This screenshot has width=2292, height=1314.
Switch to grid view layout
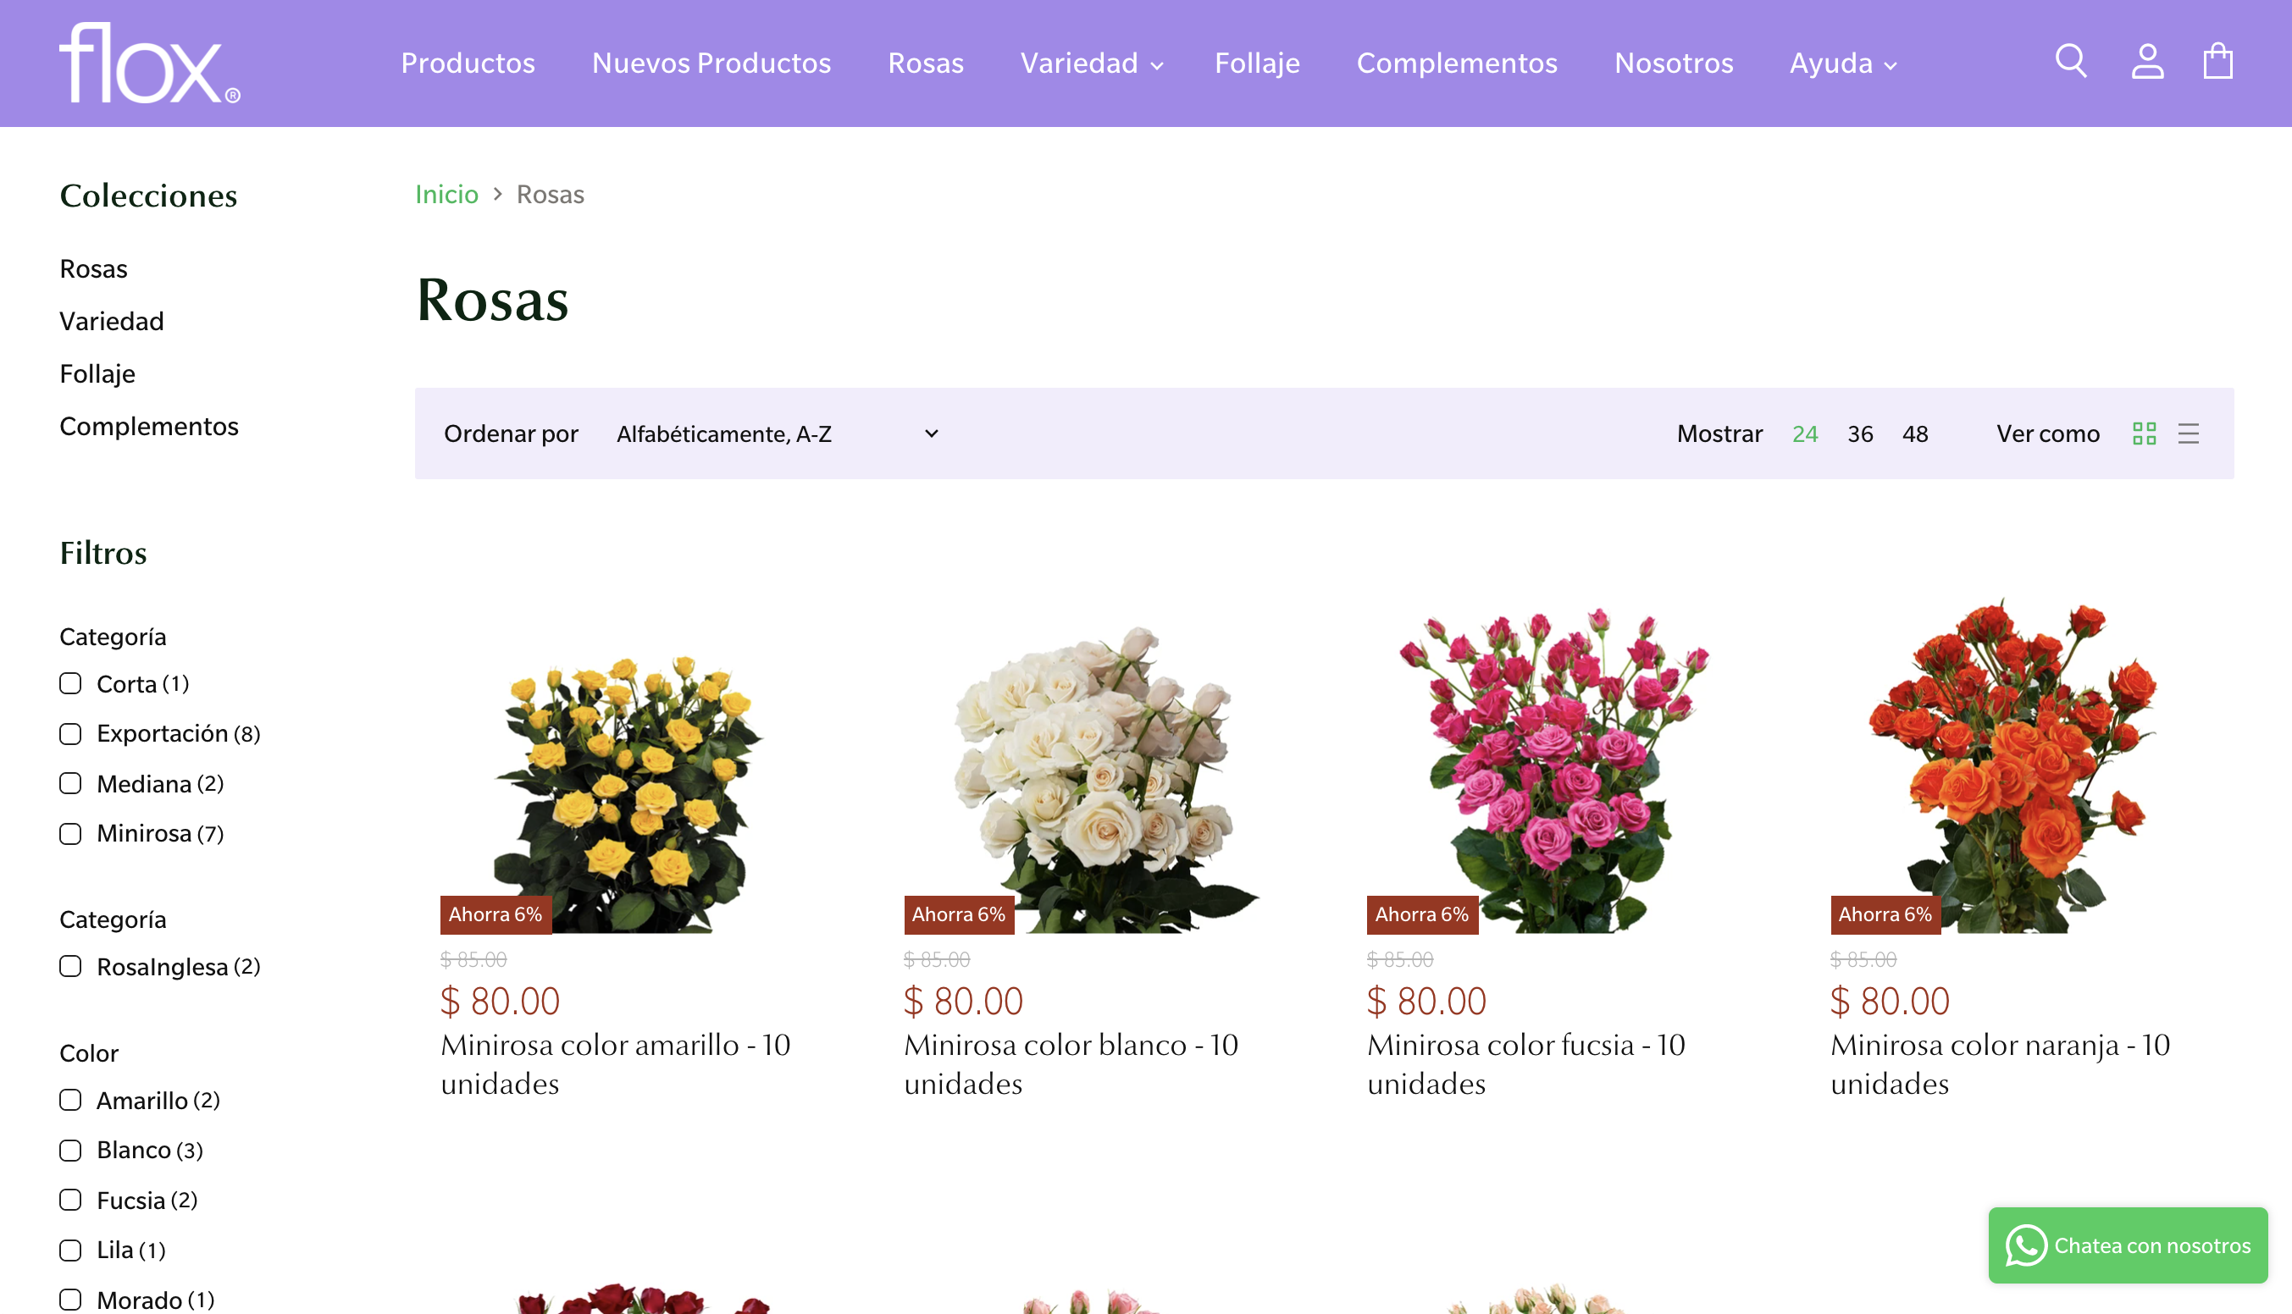tap(2146, 434)
